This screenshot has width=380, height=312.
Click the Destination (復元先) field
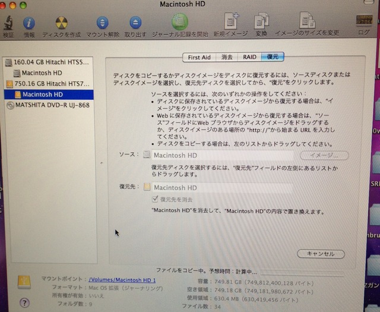click(223, 188)
